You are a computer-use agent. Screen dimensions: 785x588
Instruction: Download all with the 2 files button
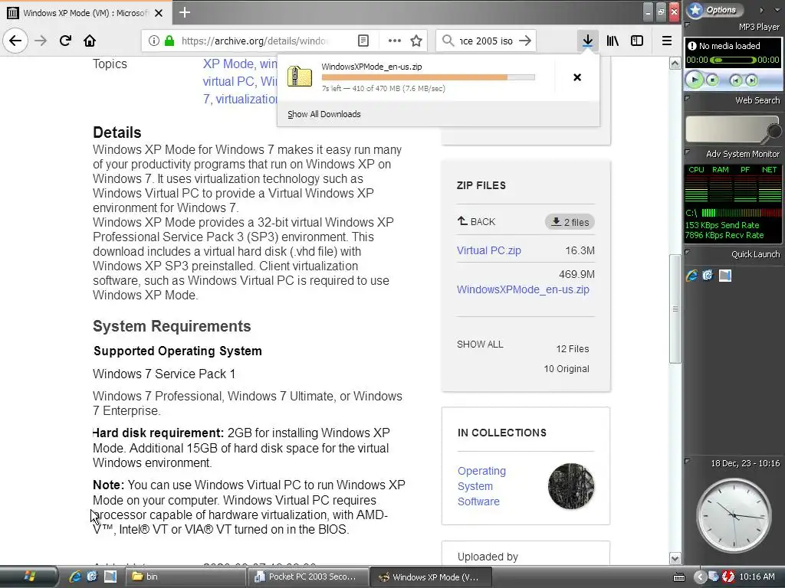(x=570, y=222)
